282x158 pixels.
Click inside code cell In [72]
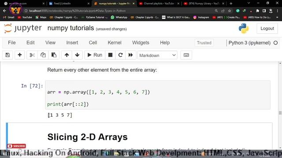pos(158,95)
